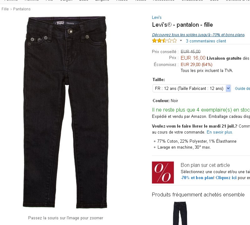Open the Guide size chart link
This screenshot has width=250, height=225.
click(242, 88)
